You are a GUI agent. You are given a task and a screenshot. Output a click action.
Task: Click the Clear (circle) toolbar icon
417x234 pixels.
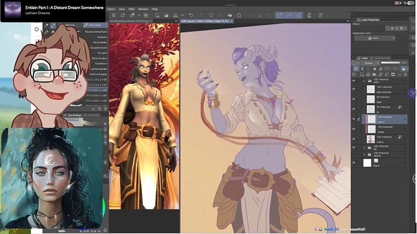pos(211,15)
